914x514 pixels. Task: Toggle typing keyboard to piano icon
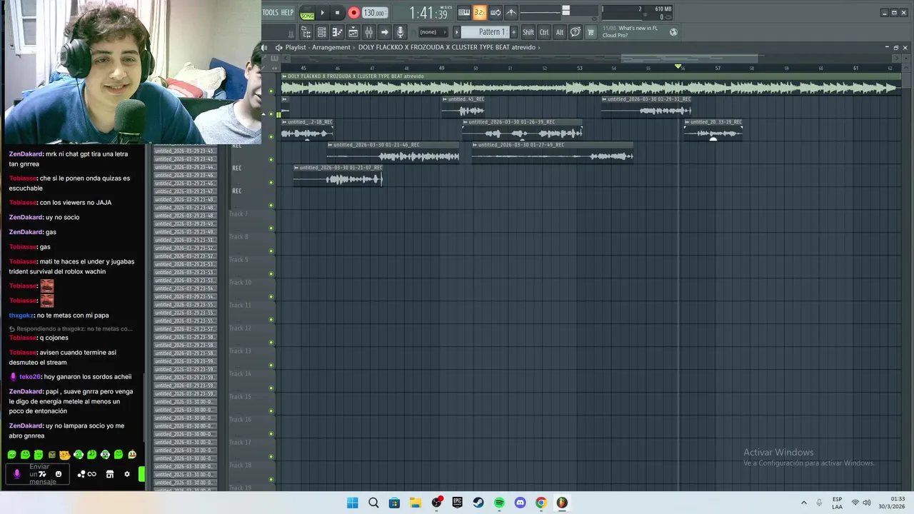[x=464, y=12]
